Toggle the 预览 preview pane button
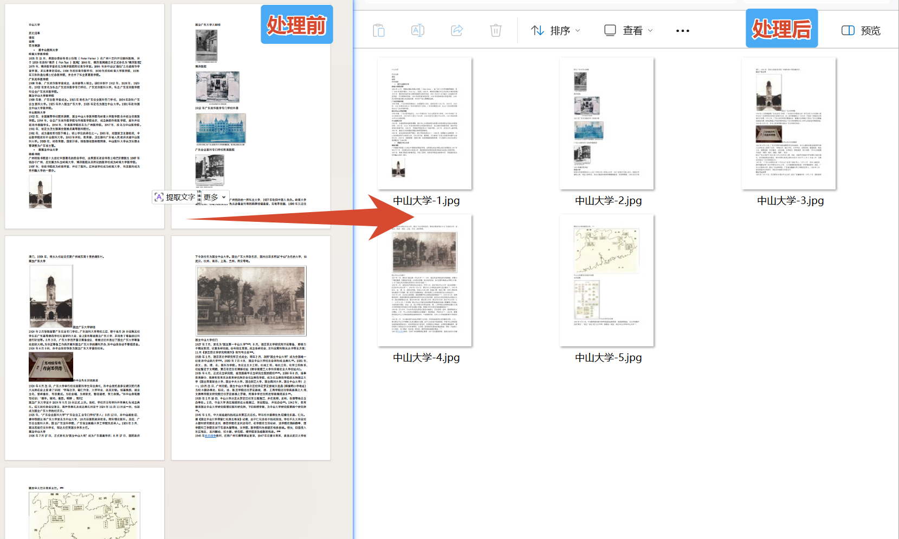Screen dimensions: 899x539 click(x=861, y=30)
